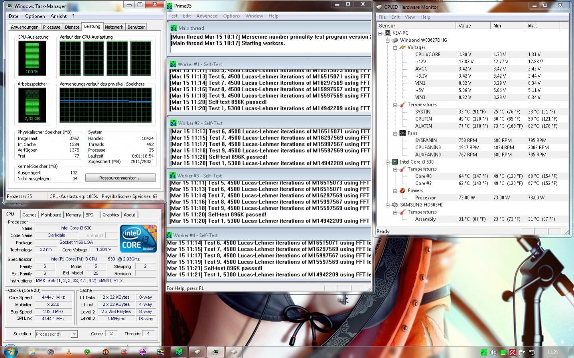574x358 pixels.
Task: Click the Core Speed value 4444.1 MHz
Action: 53,297
